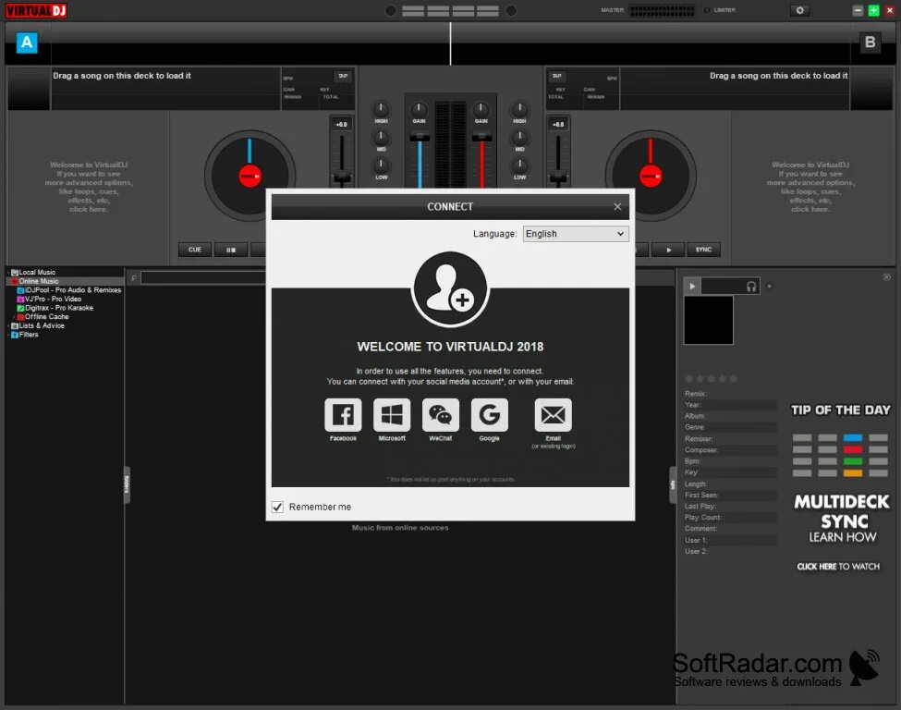This screenshot has width=901, height=710.
Task: Click the add-user avatar icon
Action: point(451,288)
